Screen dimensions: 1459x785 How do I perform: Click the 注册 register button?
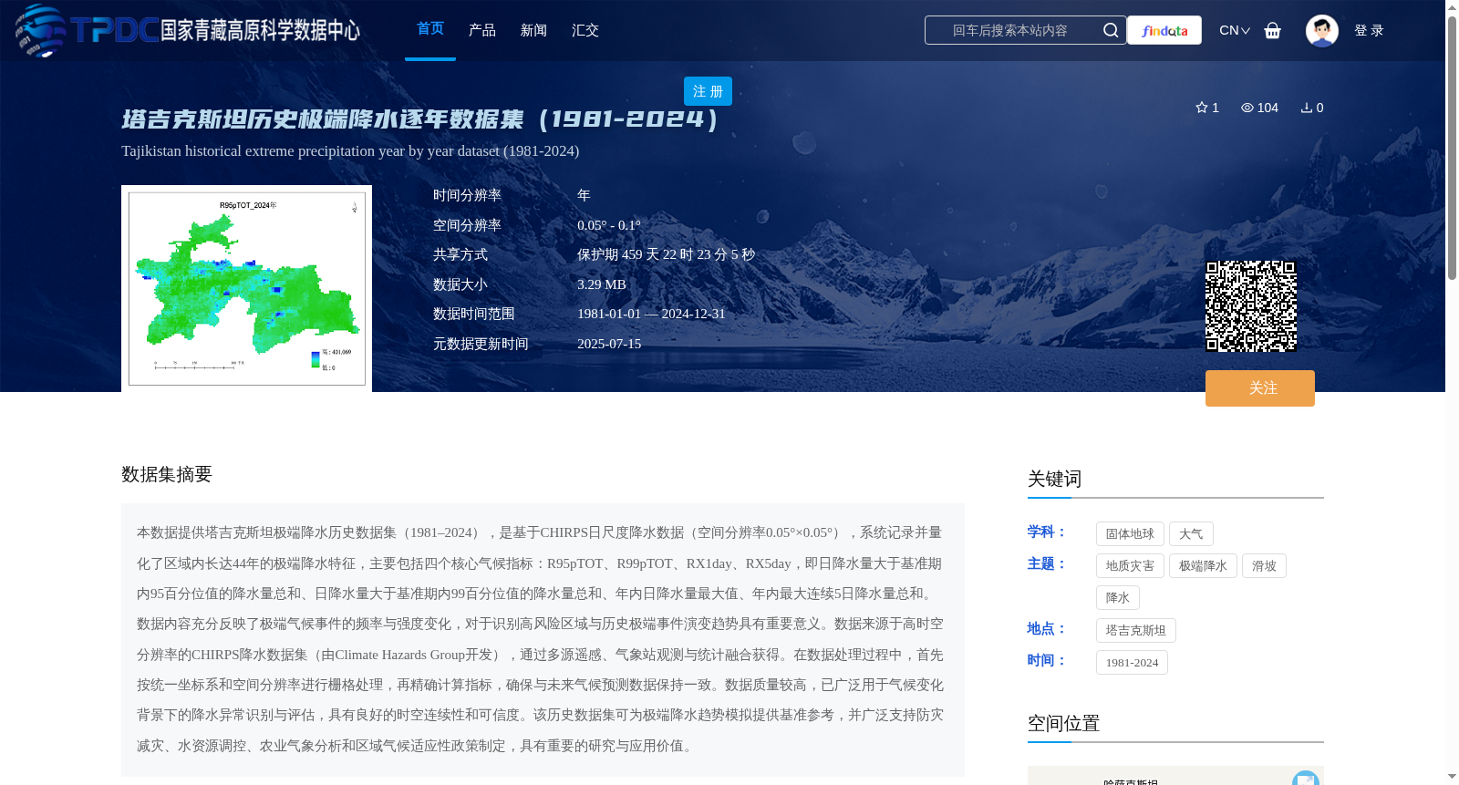(x=708, y=91)
